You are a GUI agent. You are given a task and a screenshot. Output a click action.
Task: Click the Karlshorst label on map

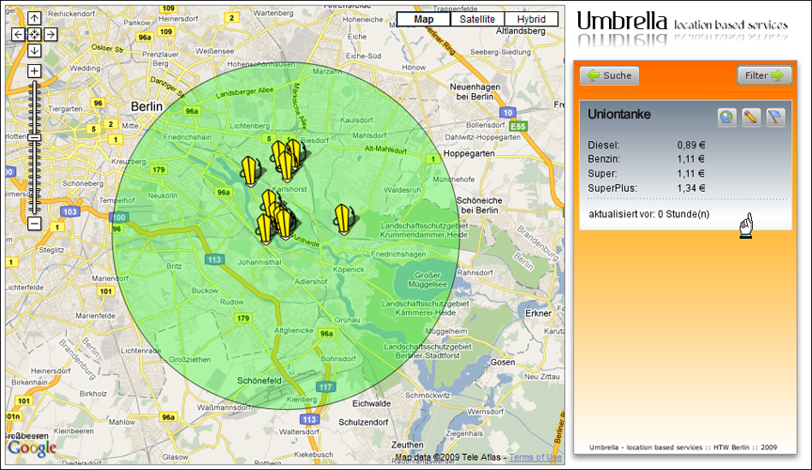(289, 189)
